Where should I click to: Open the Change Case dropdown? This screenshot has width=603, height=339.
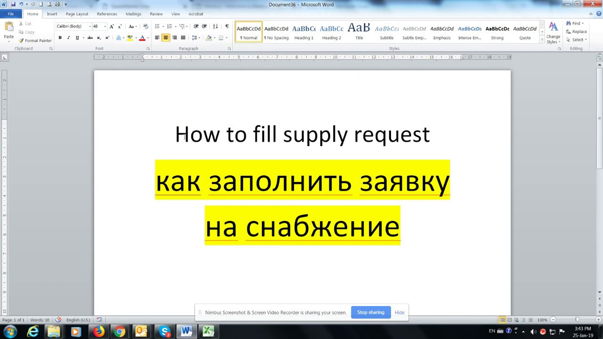pyautogui.click(x=133, y=26)
